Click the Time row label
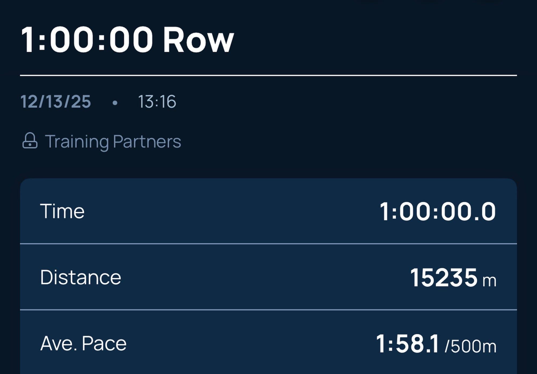Viewport: 537px width, 374px height. tap(62, 211)
